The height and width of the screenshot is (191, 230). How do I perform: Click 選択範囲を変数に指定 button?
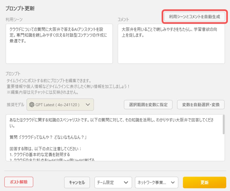(148, 105)
